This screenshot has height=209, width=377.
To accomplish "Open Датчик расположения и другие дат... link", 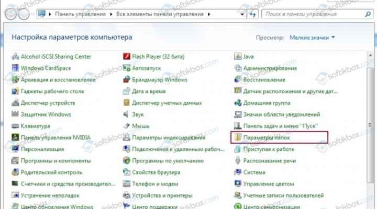I will coord(291,91).
